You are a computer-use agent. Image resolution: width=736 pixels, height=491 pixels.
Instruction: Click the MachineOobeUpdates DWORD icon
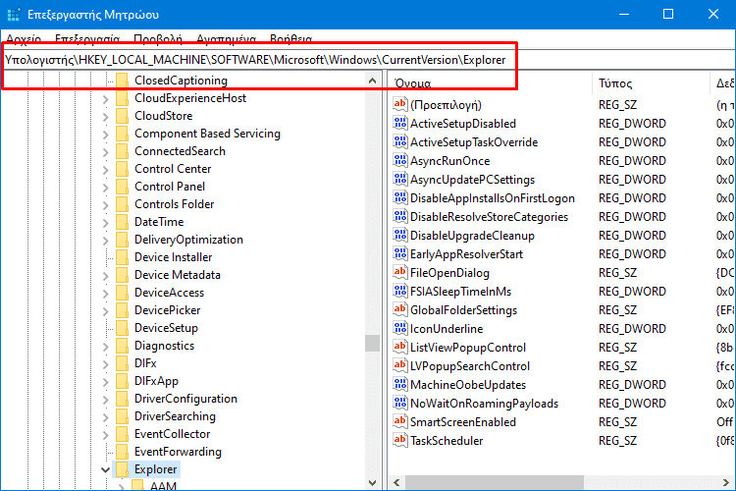400,384
